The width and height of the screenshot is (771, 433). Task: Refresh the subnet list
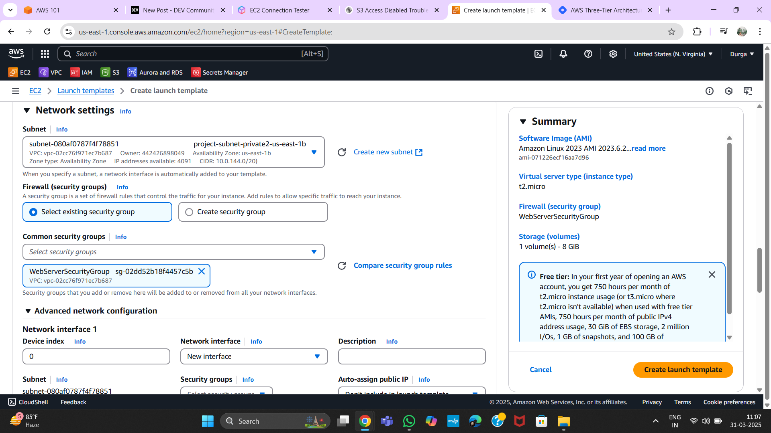342,152
